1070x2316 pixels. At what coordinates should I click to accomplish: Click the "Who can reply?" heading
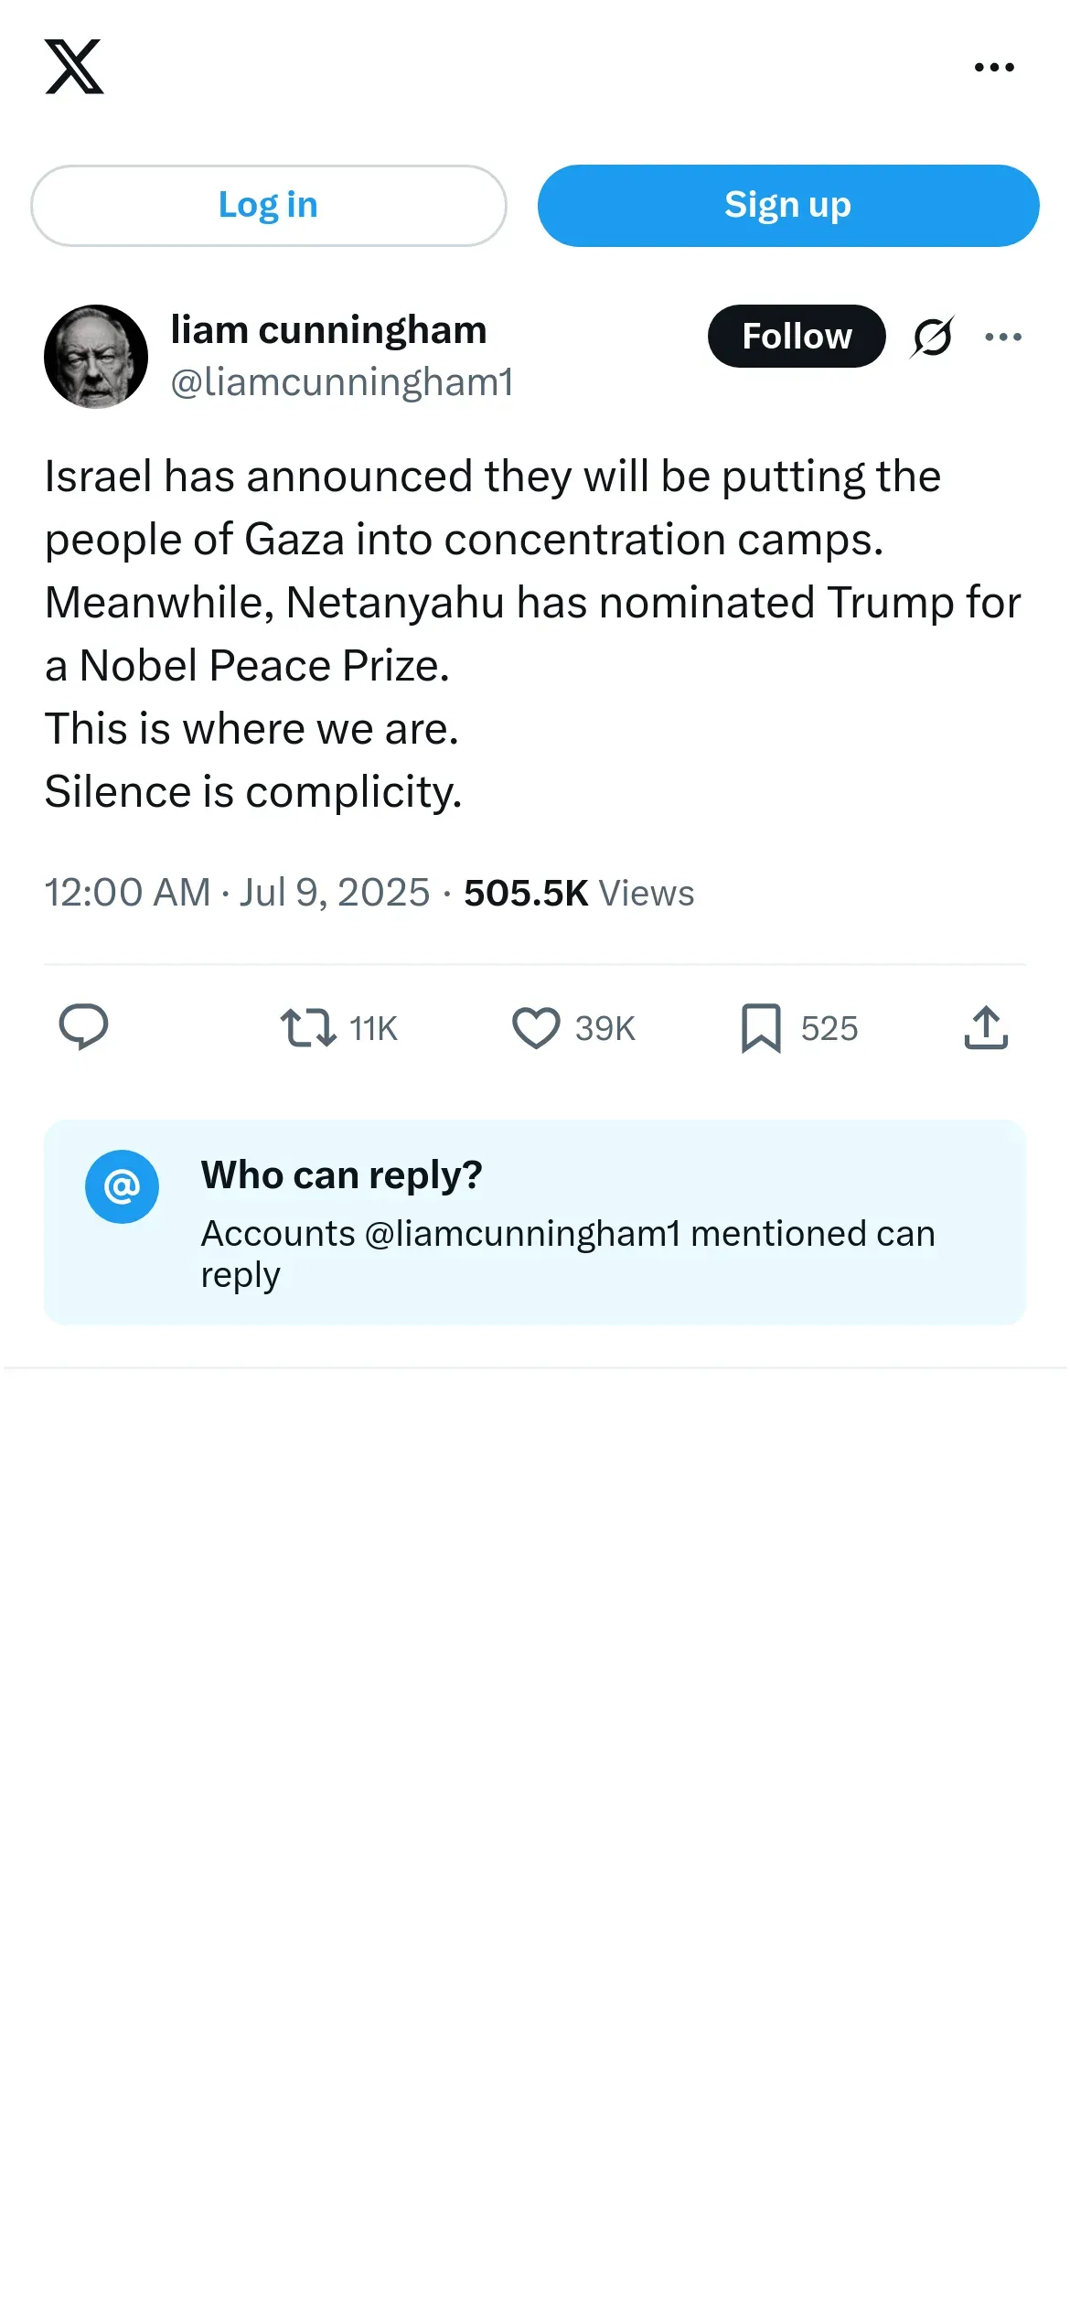point(341,1175)
